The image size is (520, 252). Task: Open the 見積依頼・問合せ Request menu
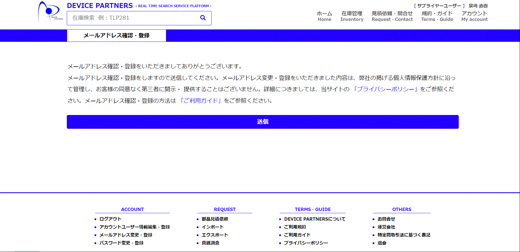392,16
